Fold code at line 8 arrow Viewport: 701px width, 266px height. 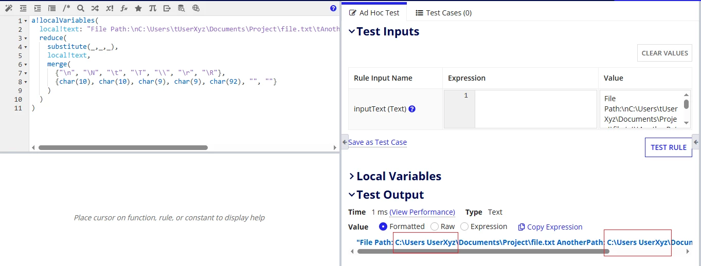point(26,82)
